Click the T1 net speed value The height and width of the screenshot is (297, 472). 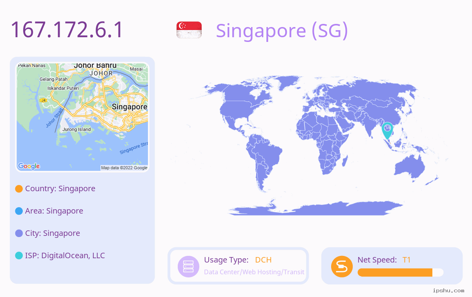tap(406, 260)
